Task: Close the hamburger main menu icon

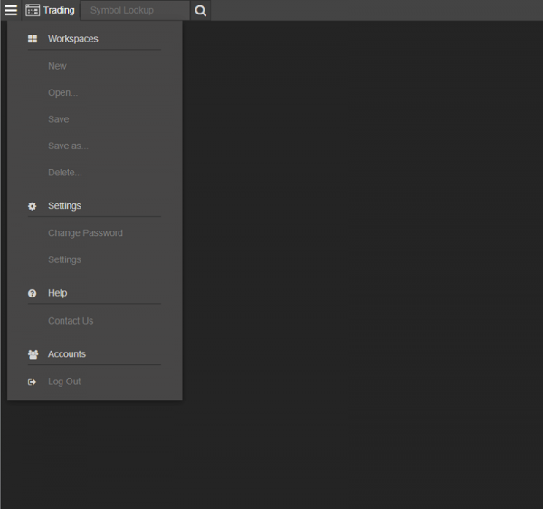Action: click(x=11, y=10)
